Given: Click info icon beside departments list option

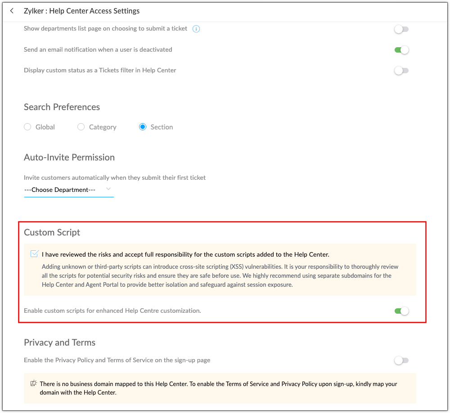Looking at the screenshot, I should point(196,29).
